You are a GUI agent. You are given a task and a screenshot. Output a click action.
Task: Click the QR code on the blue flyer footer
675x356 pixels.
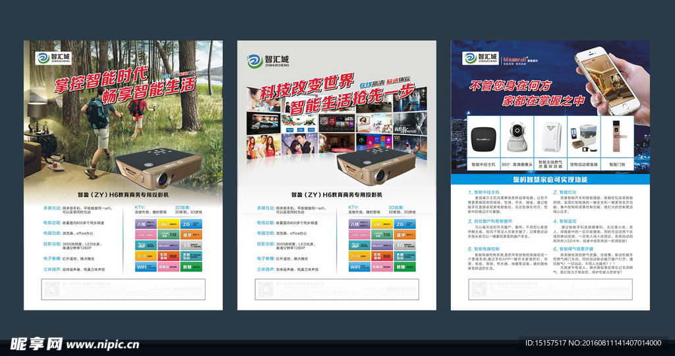click(479, 289)
